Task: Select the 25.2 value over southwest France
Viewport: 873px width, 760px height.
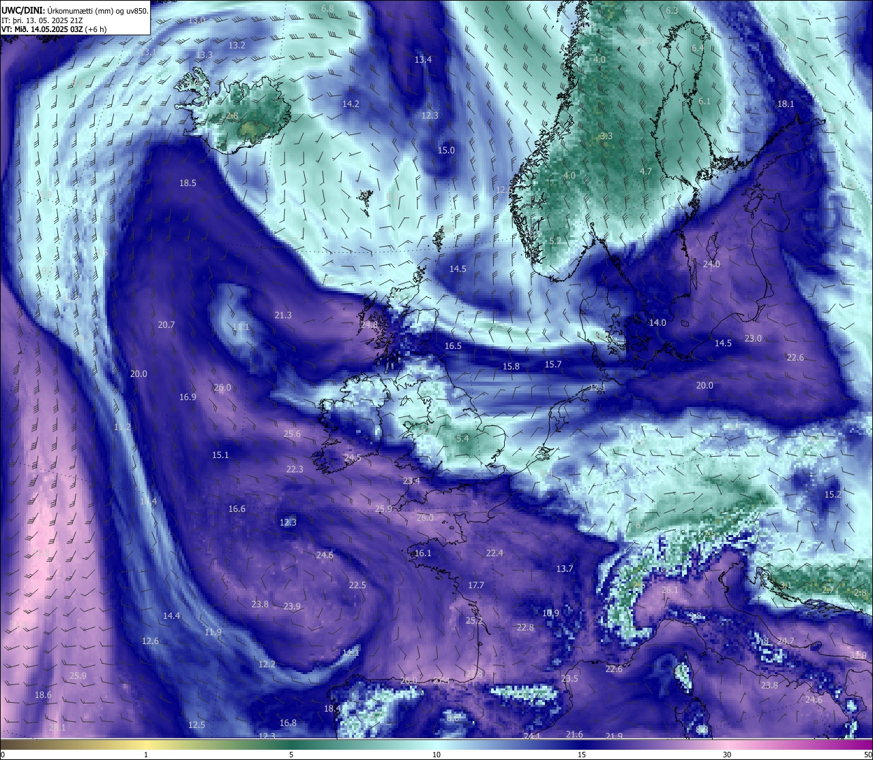Action: click(474, 621)
